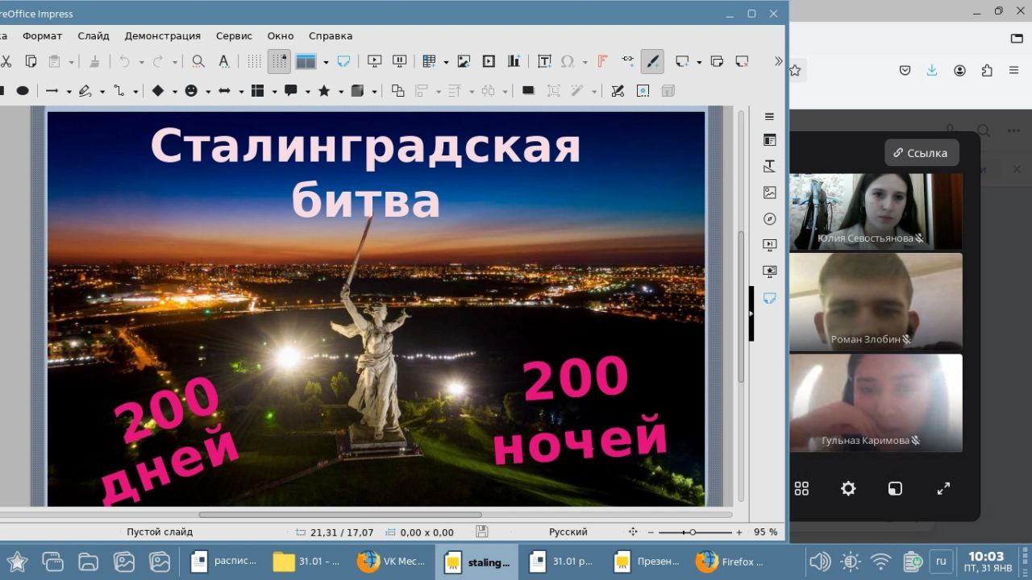This screenshot has height=580, width=1032.
Task: Show more toolbar items chevron
Action: point(778,61)
